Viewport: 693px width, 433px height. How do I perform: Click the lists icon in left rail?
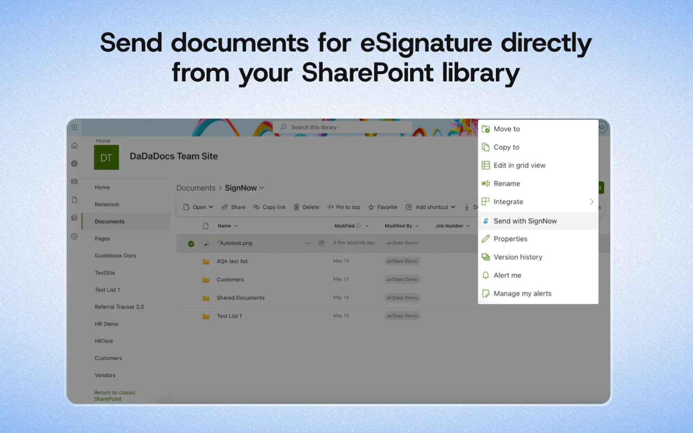click(x=74, y=218)
